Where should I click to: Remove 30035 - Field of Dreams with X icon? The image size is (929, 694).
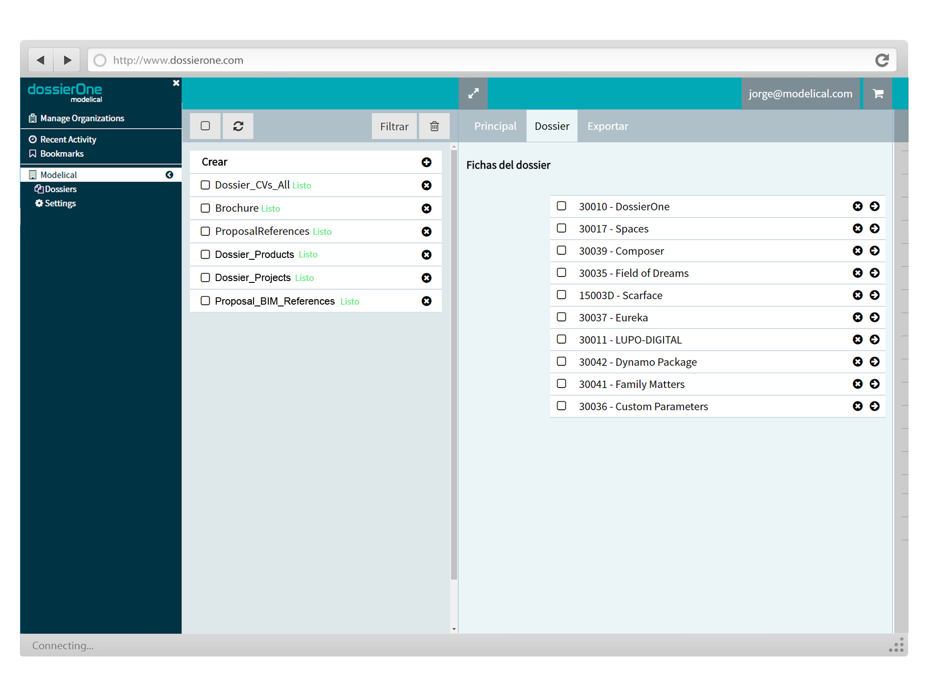click(x=857, y=273)
